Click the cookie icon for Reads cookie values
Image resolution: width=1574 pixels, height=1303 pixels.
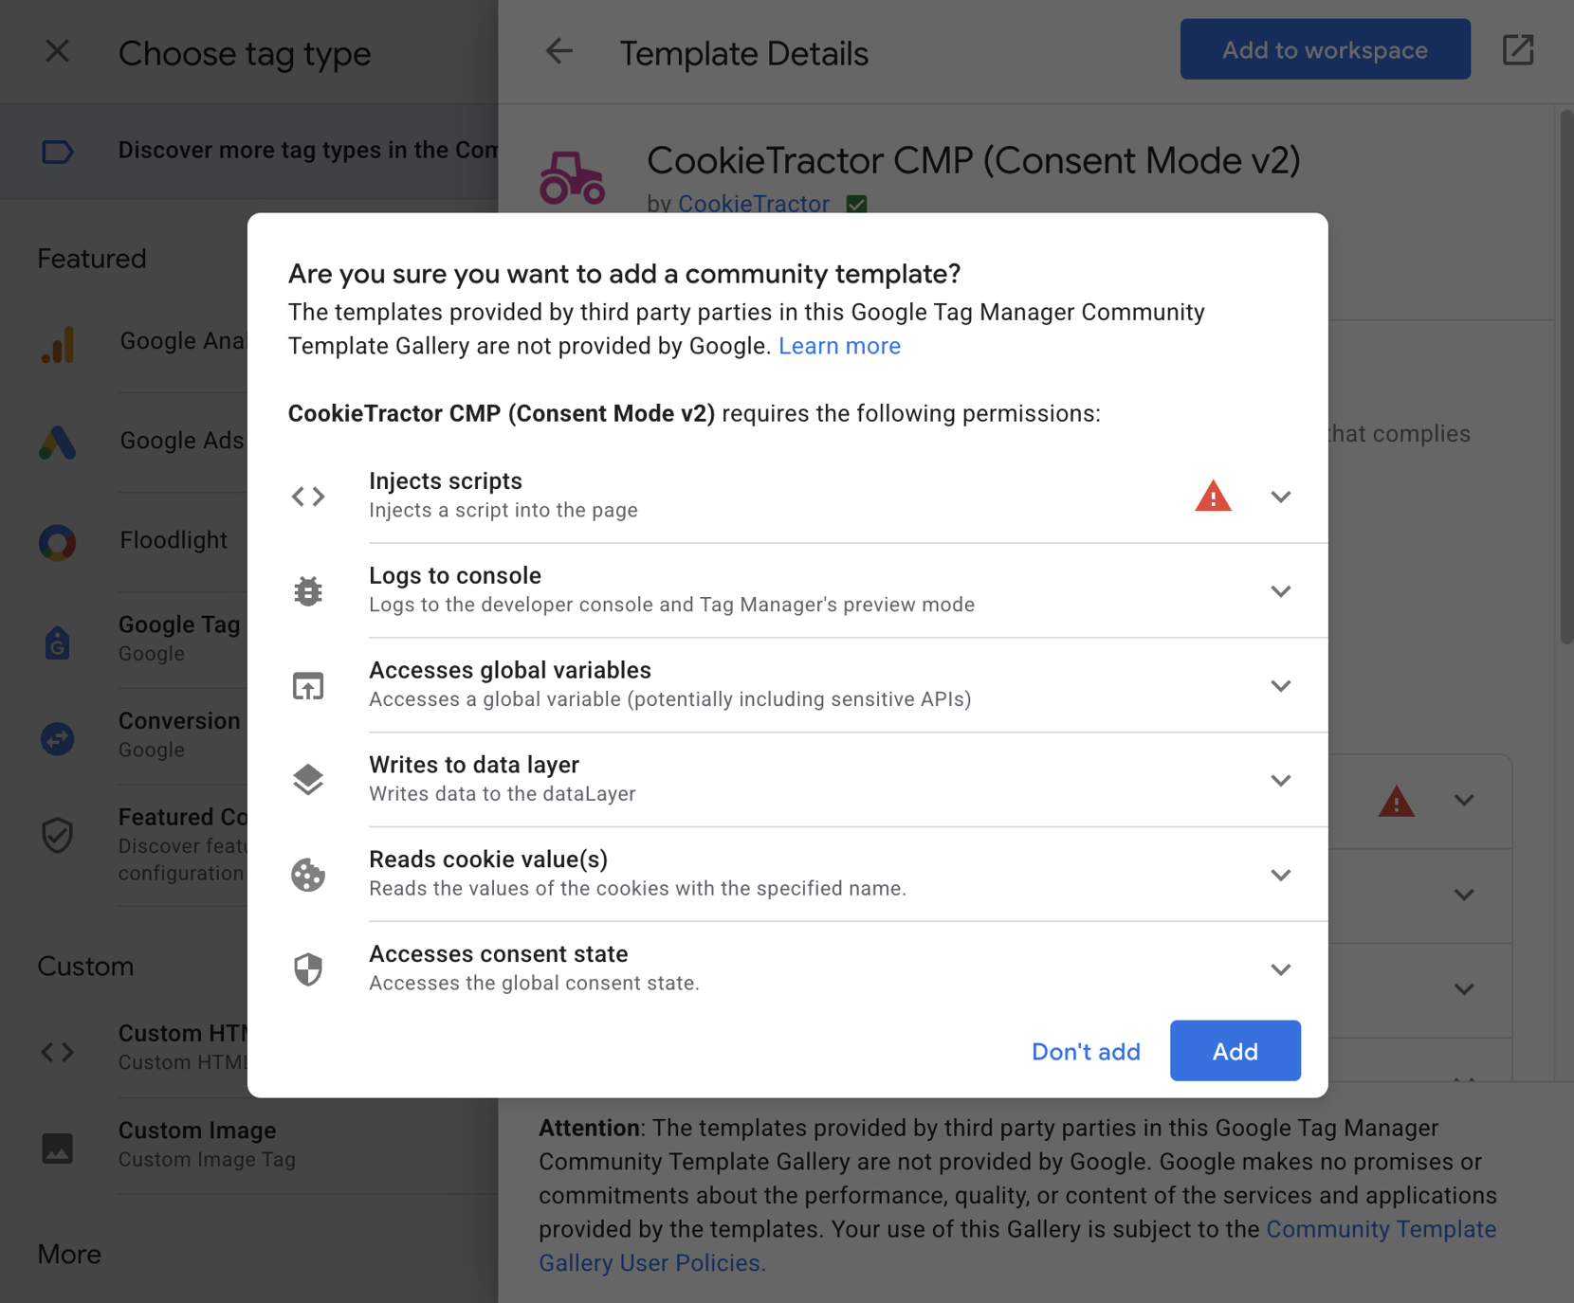[308, 875]
